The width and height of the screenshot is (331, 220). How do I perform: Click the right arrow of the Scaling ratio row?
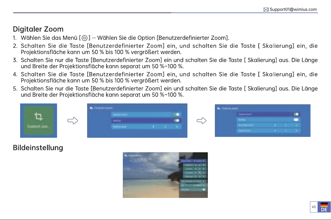[177, 127]
